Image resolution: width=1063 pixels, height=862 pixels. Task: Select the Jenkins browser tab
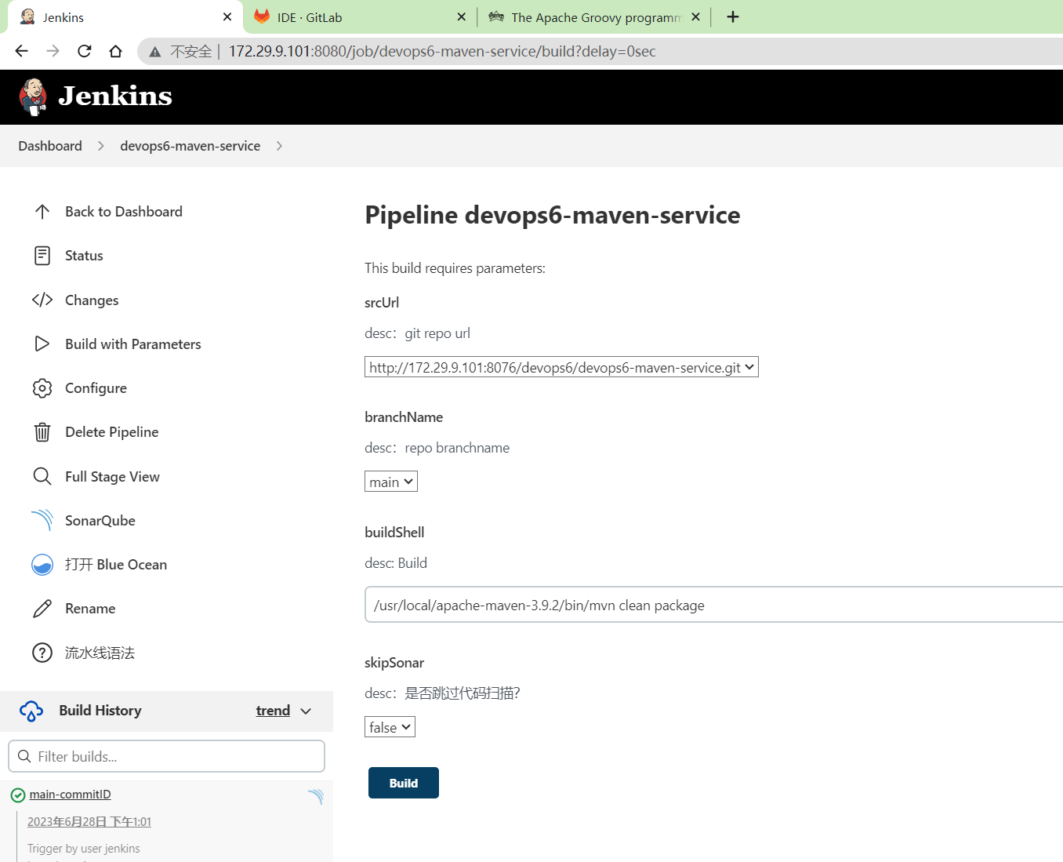(x=125, y=17)
